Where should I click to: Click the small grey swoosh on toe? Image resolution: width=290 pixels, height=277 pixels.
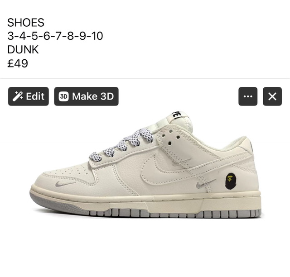pyautogui.click(x=66, y=184)
